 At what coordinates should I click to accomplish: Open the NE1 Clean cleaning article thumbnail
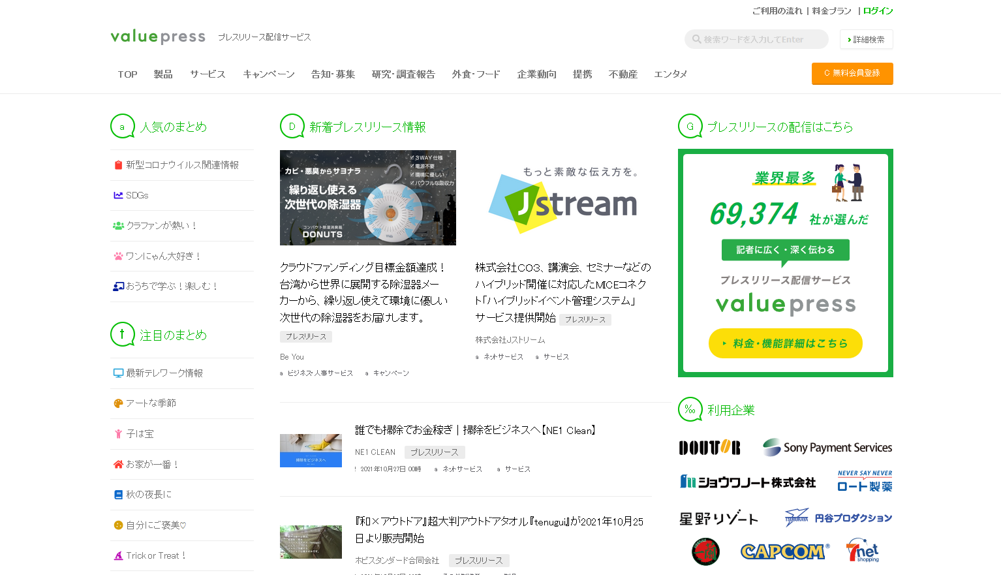(311, 450)
